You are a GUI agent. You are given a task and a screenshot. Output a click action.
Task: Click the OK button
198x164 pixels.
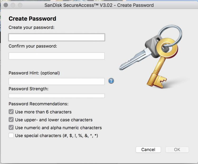(x=177, y=149)
